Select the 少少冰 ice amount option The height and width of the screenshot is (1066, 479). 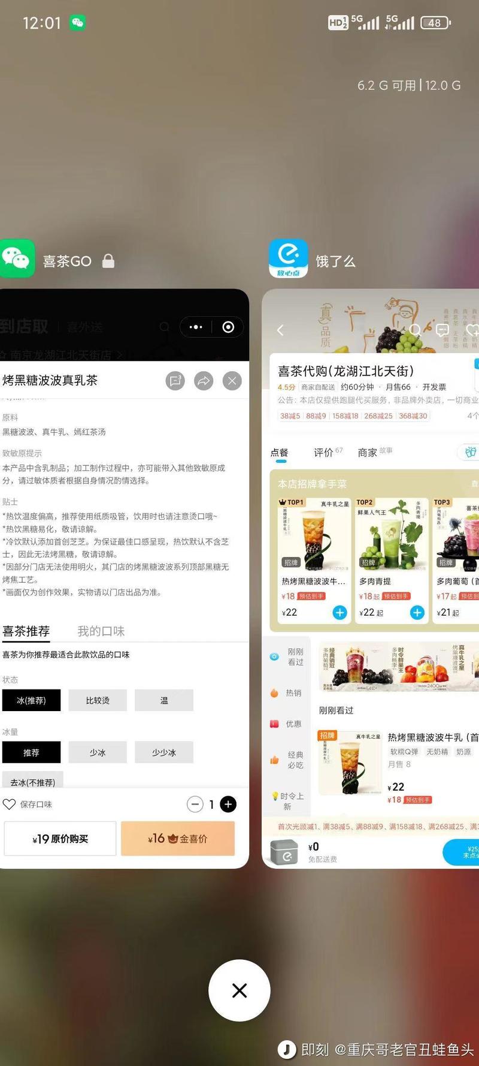click(164, 752)
